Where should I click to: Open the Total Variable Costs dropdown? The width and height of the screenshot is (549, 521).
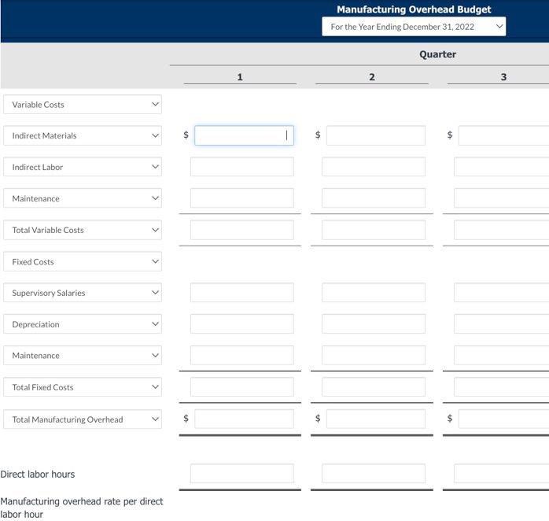(83, 230)
